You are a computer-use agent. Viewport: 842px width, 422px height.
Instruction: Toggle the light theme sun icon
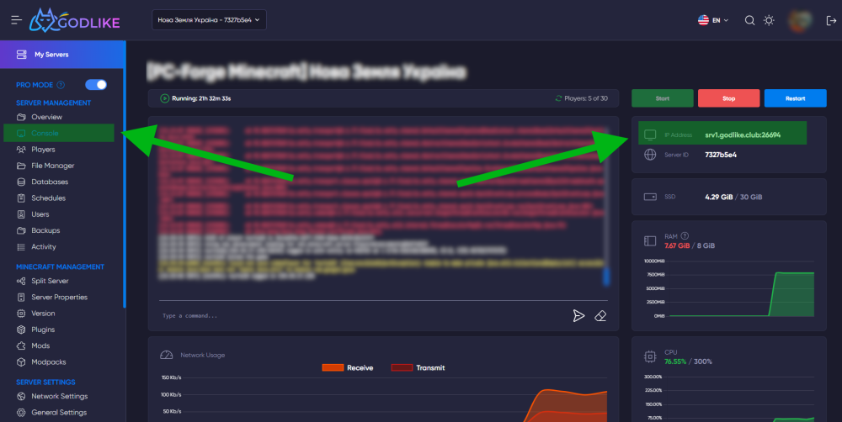click(x=769, y=20)
